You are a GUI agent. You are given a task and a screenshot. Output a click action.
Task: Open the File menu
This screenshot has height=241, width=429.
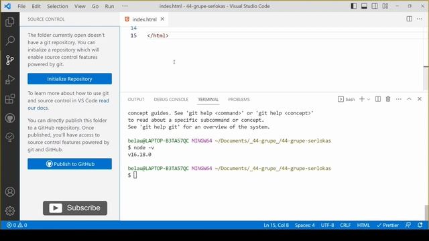pos(21,6)
